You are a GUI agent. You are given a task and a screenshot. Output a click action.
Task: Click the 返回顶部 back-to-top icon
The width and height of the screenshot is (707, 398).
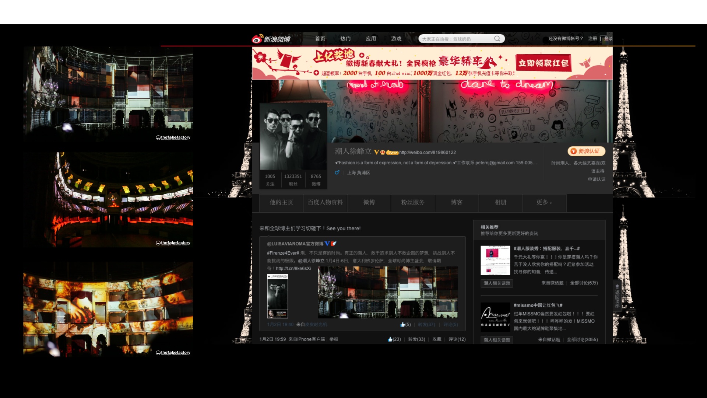617,296
